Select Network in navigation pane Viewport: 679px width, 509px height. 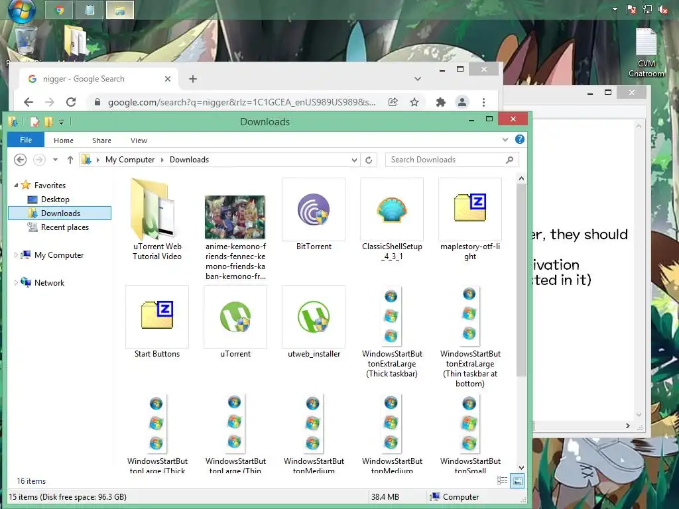pyautogui.click(x=49, y=282)
